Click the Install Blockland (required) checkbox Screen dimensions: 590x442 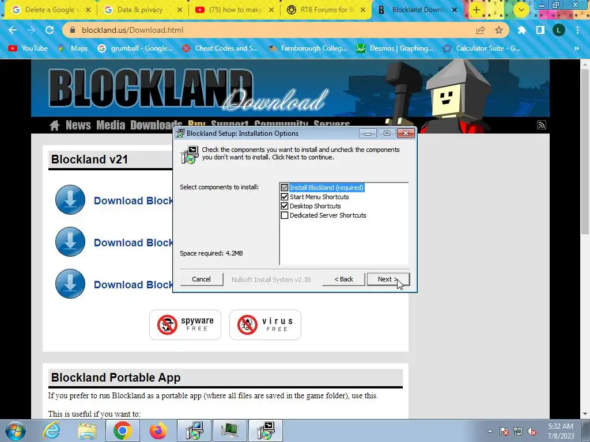[x=285, y=188]
